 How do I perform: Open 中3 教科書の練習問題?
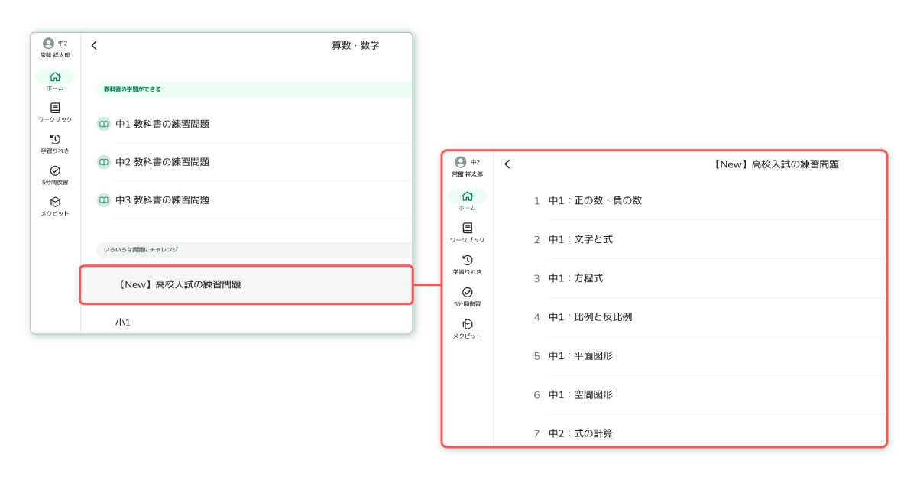[162, 200]
